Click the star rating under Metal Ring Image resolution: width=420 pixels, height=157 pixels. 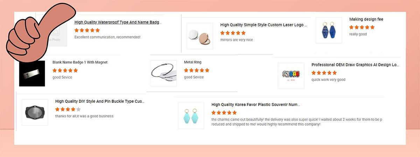(197, 70)
